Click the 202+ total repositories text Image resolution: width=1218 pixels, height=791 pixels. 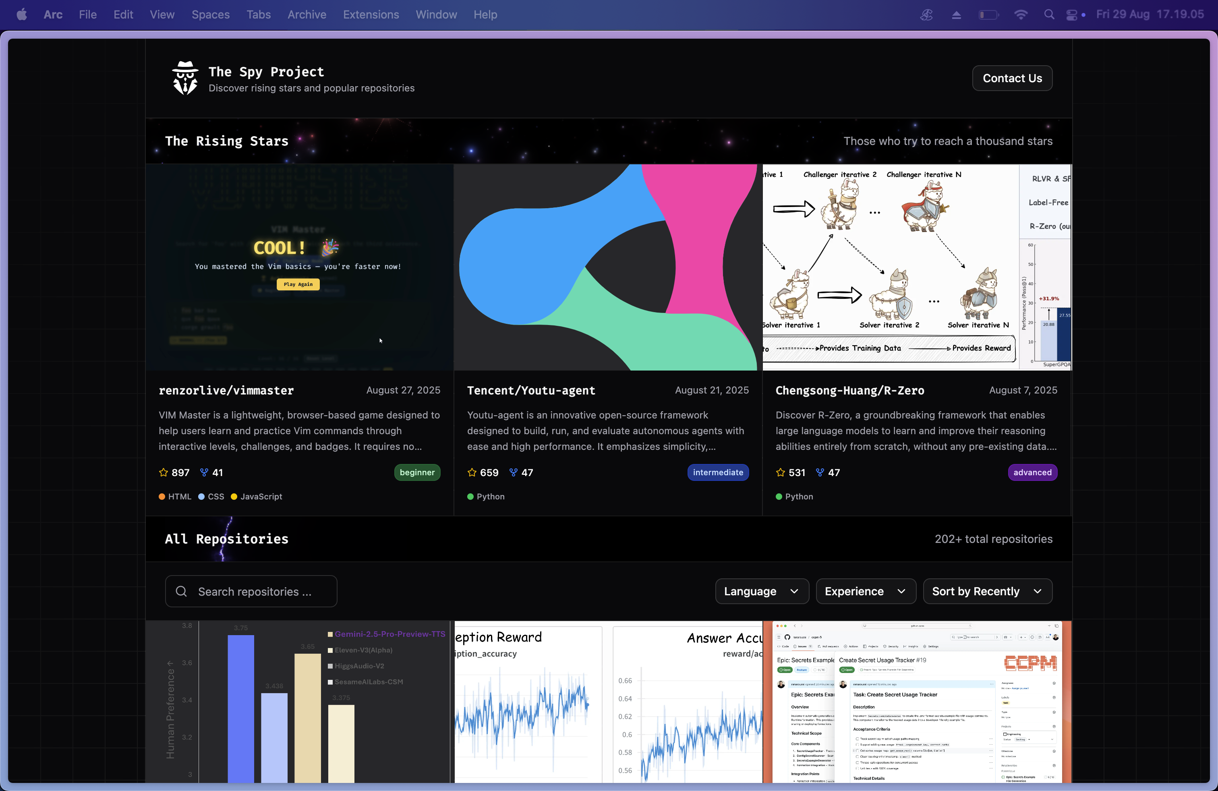click(x=993, y=539)
